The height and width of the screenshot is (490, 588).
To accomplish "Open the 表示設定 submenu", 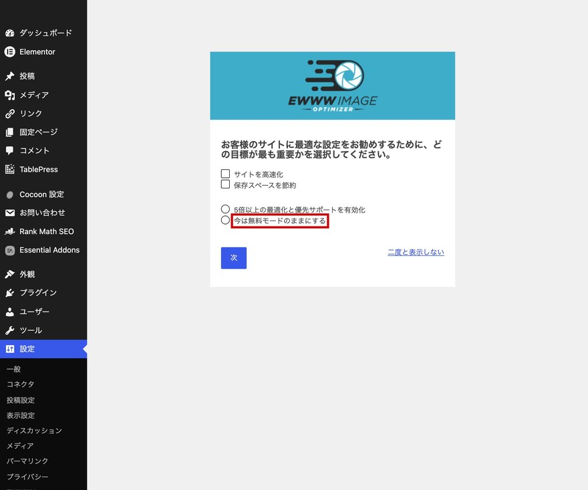I will tap(21, 415).
